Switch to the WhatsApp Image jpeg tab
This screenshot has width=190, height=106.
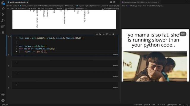point(140,2)
